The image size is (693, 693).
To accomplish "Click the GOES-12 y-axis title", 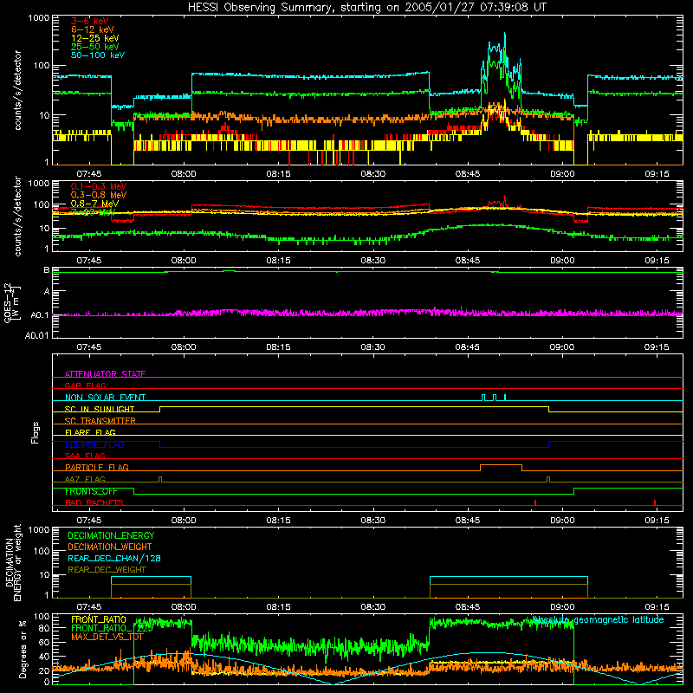I will (12, 302).
